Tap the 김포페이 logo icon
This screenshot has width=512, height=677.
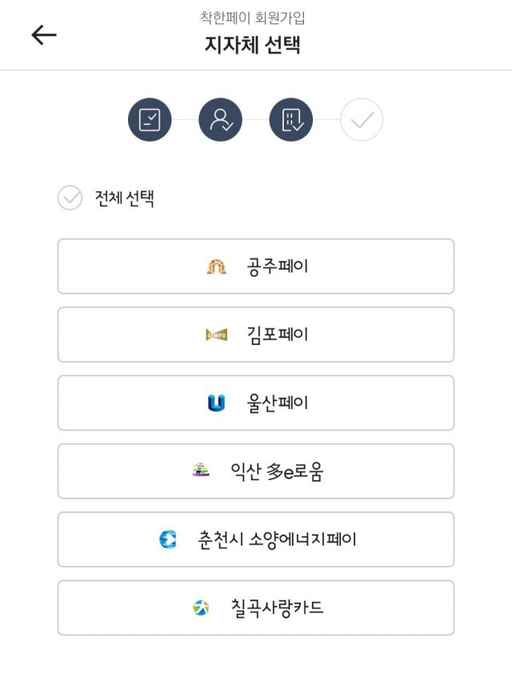[216, 334]
